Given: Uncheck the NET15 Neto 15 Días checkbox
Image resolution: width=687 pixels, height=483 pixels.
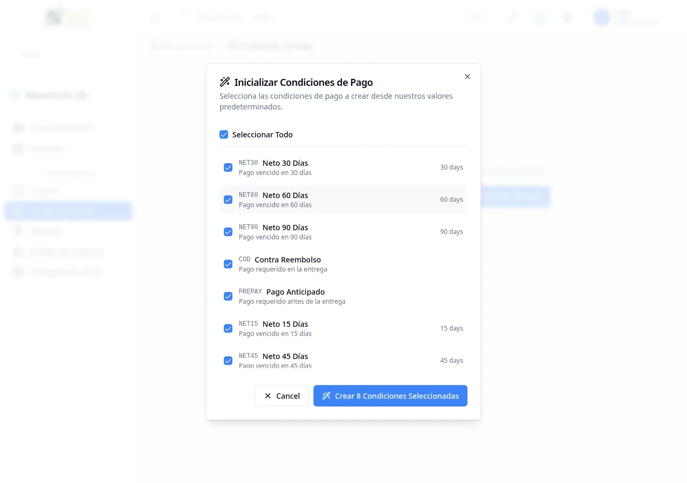Looking at the screenshot, I should pyautogui.click(x=228, y=328).
